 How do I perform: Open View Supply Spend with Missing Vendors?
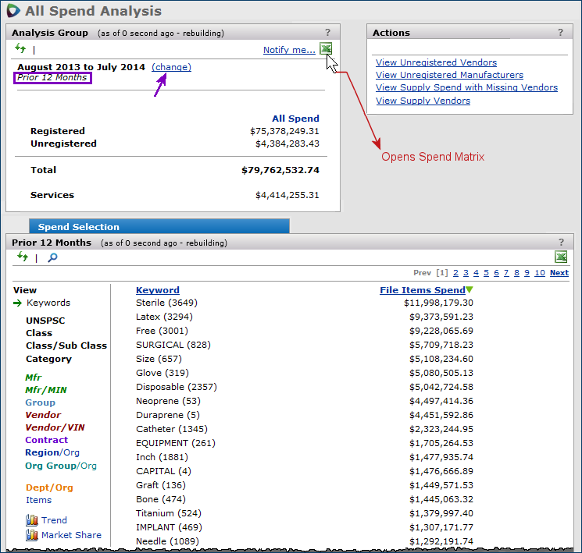click(466, 87)
